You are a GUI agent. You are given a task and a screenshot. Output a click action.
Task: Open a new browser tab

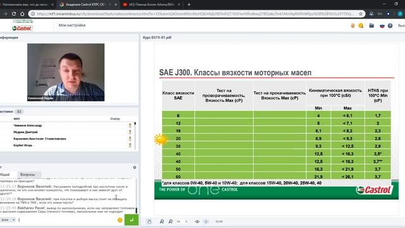pyautogui.click(x=189, y=4)
